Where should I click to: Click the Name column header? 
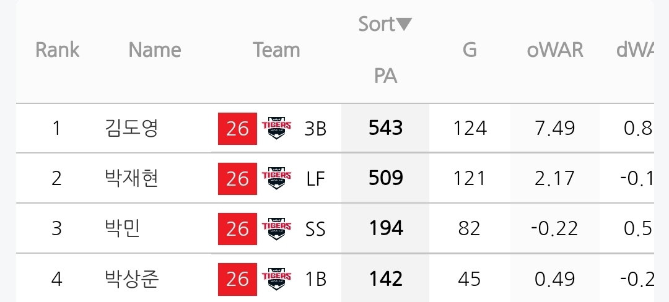pos(155,50)
